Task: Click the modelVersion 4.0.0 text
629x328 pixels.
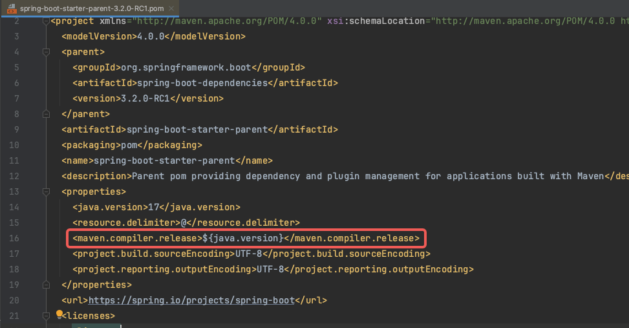Action: point(151,36)
